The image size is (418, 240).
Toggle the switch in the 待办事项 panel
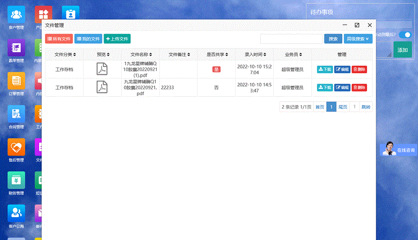(405, 35)
